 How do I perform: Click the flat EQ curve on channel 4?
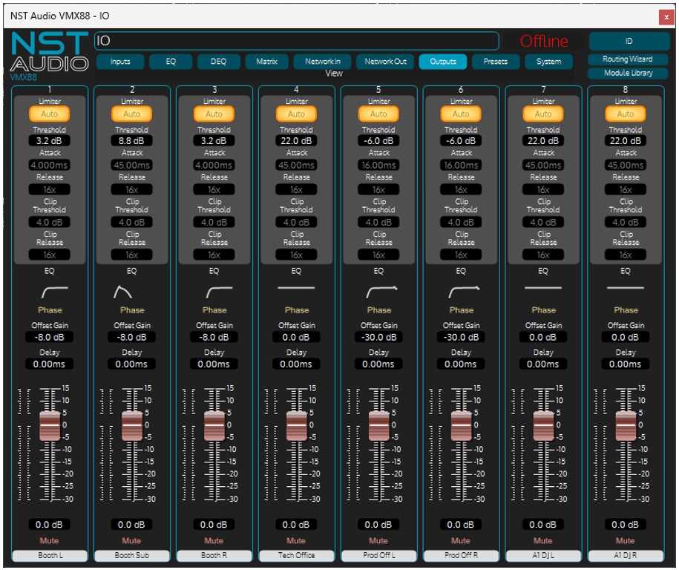296,289
